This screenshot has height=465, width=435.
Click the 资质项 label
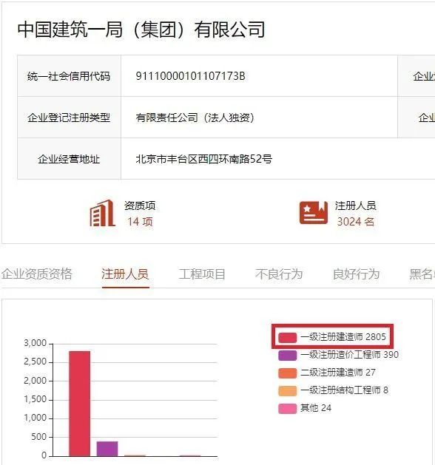(140, 206)
